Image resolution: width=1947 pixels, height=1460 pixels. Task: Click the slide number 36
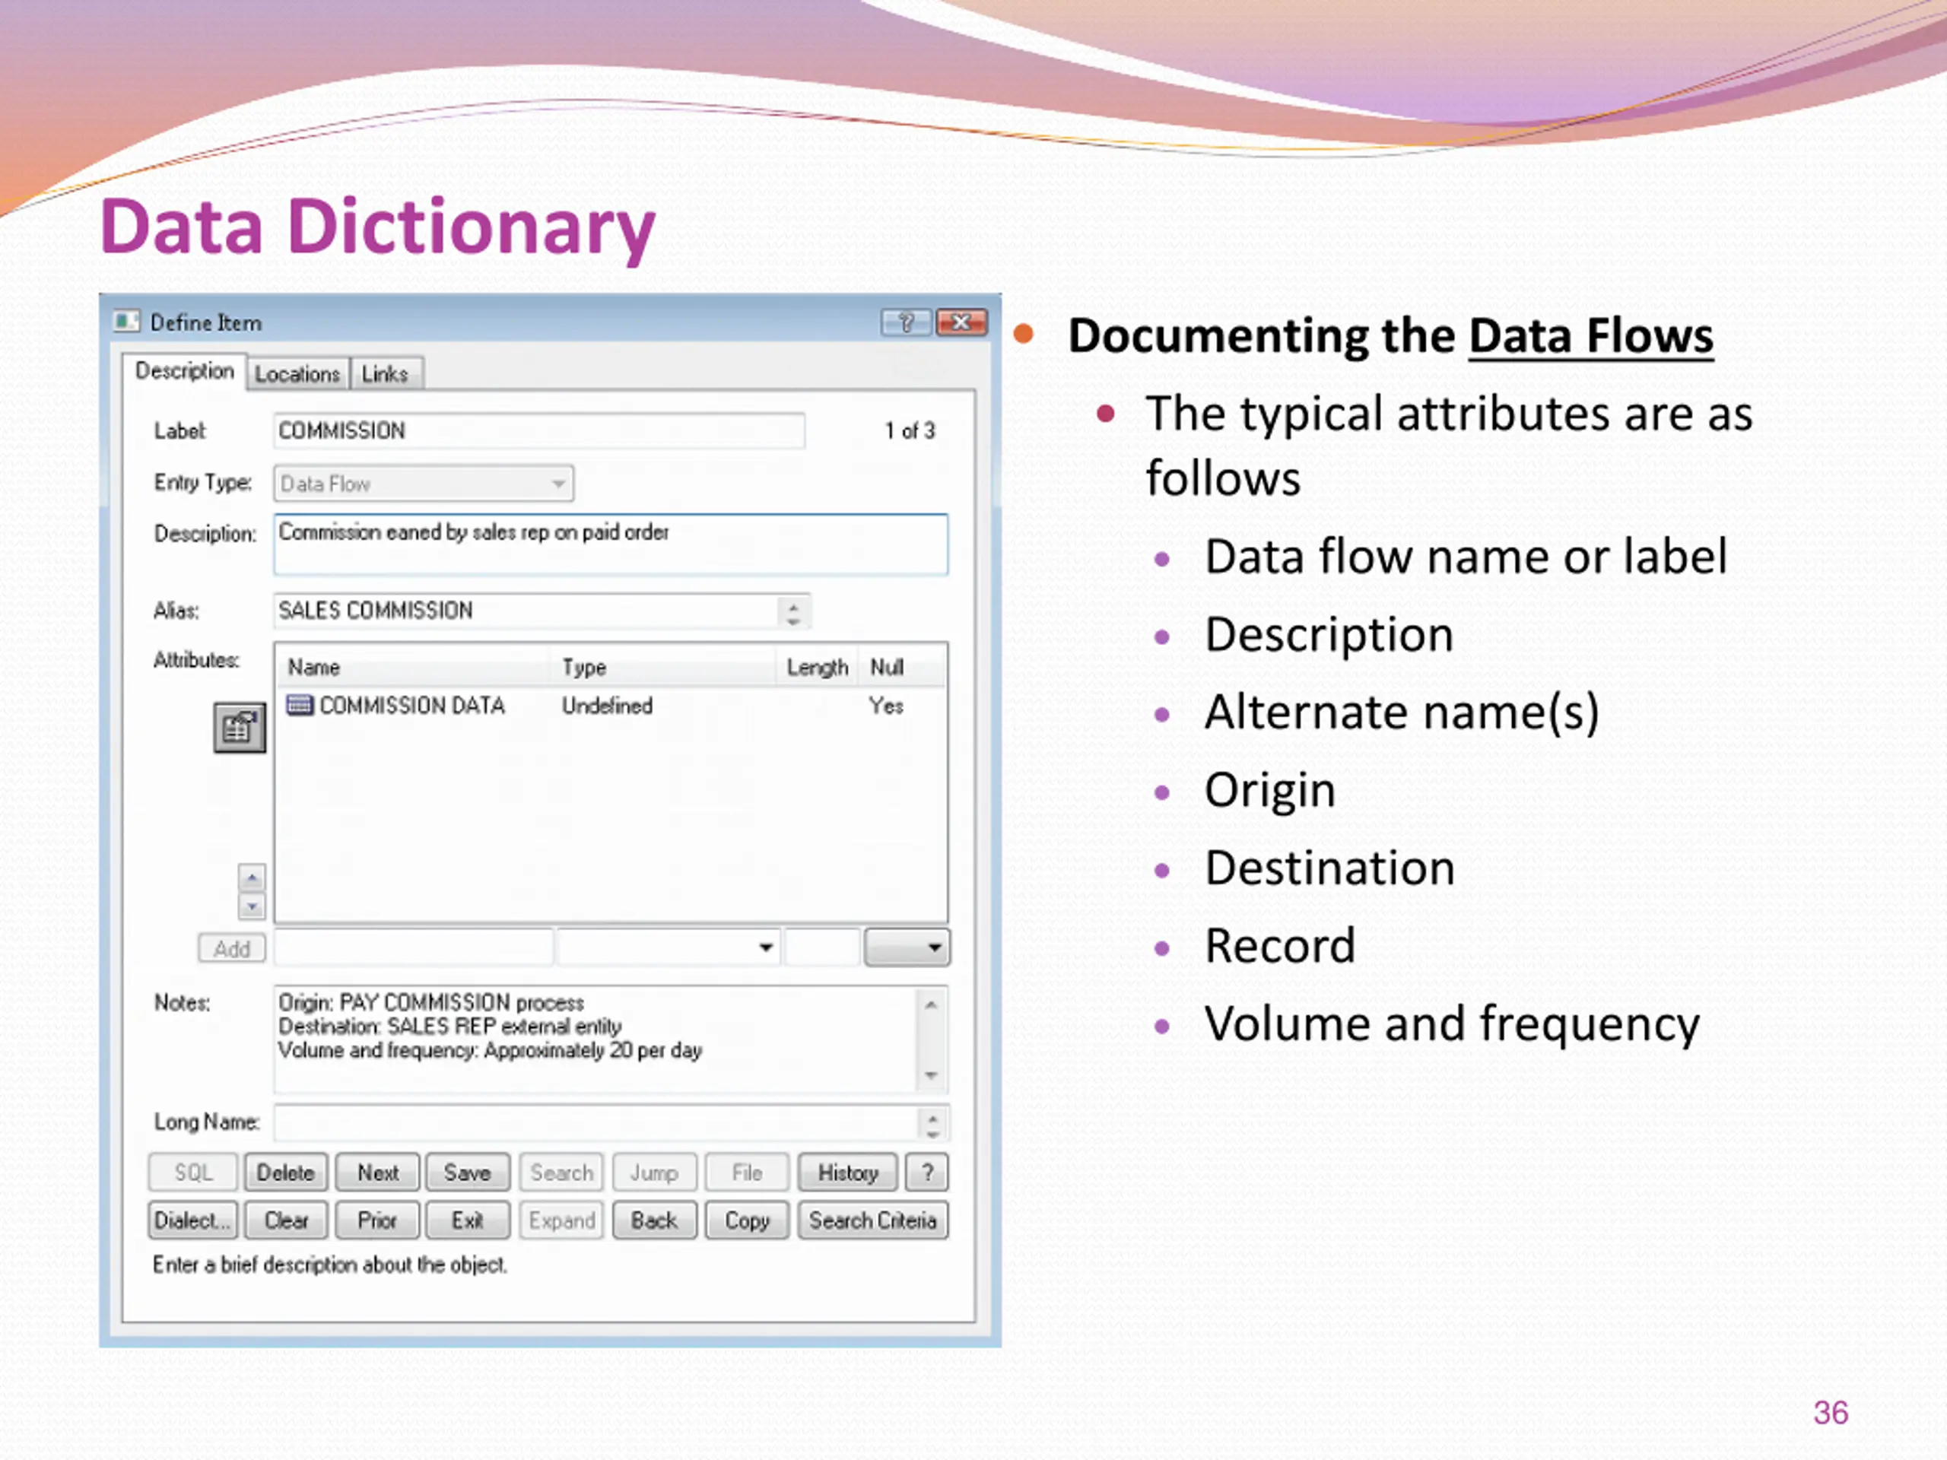click(x=1831, y=1414)
